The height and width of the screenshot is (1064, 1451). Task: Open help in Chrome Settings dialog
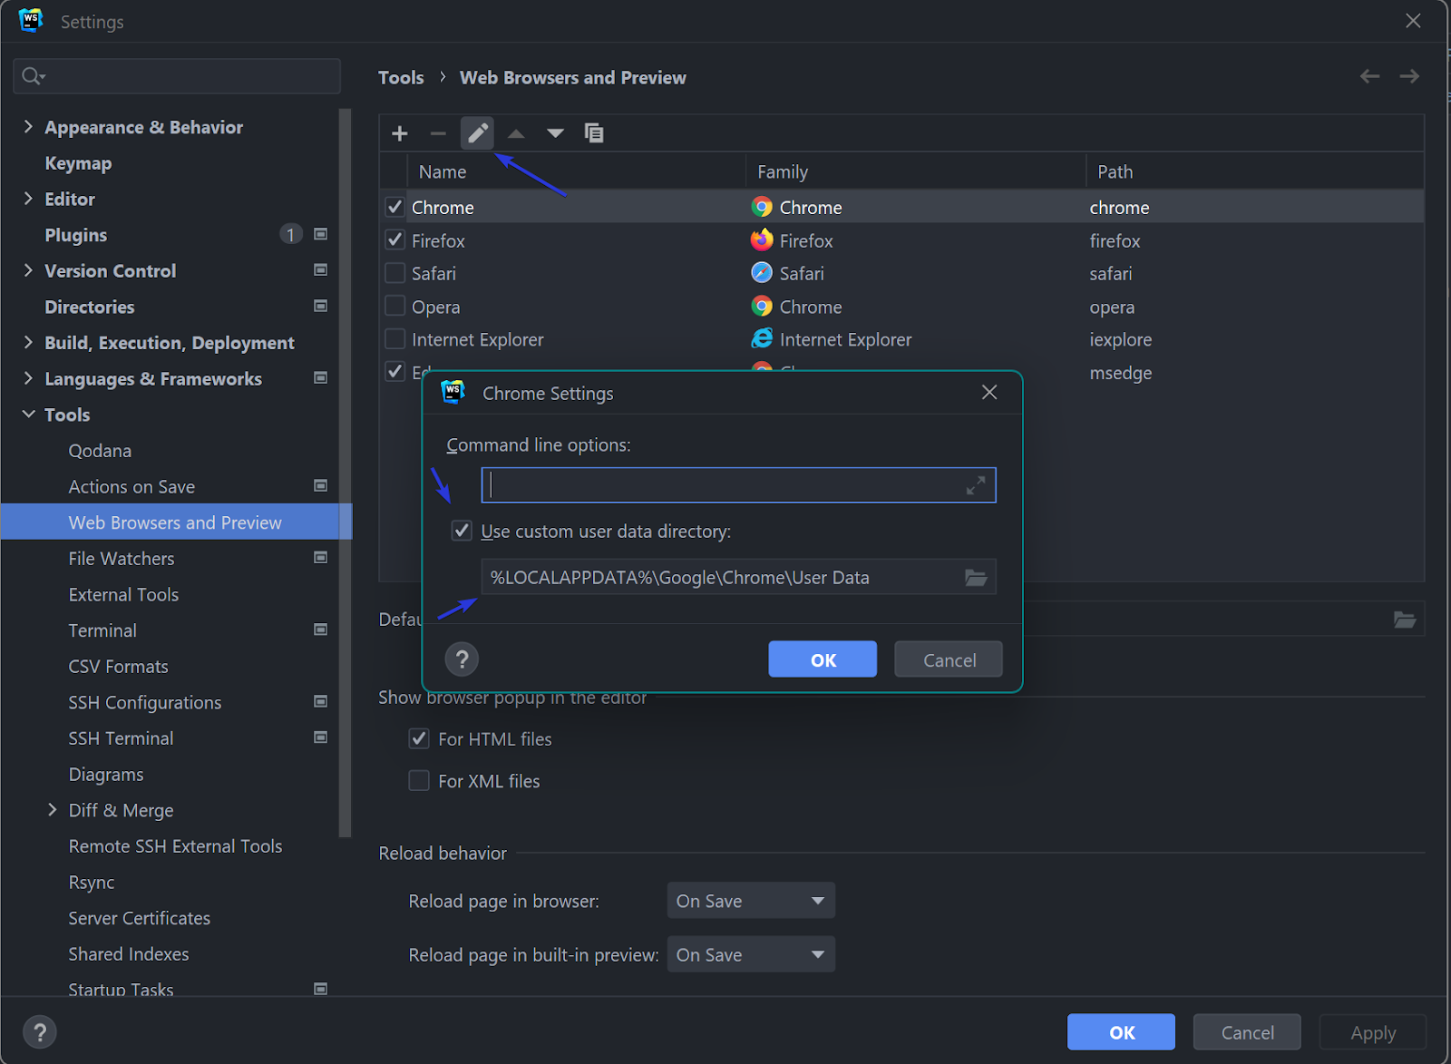pos(462,659)
